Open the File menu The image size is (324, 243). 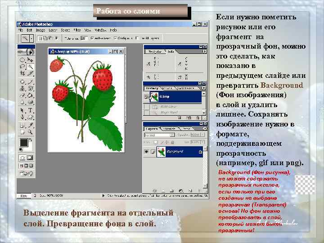point(20,30)
